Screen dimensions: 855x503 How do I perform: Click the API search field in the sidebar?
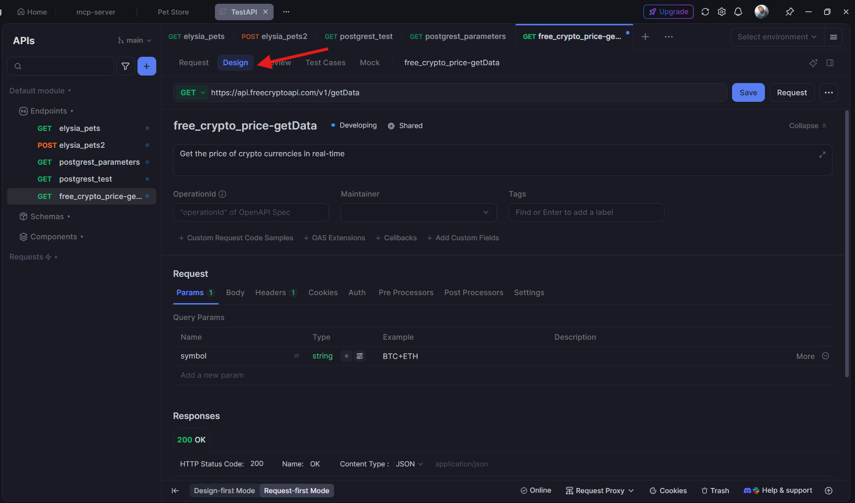60,66
